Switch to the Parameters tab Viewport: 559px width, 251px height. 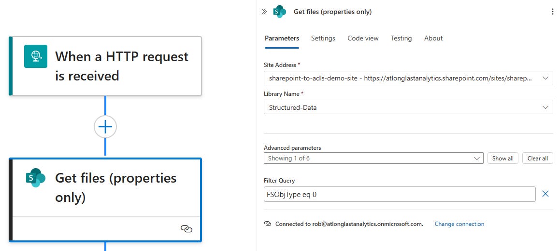click(282, 39)
